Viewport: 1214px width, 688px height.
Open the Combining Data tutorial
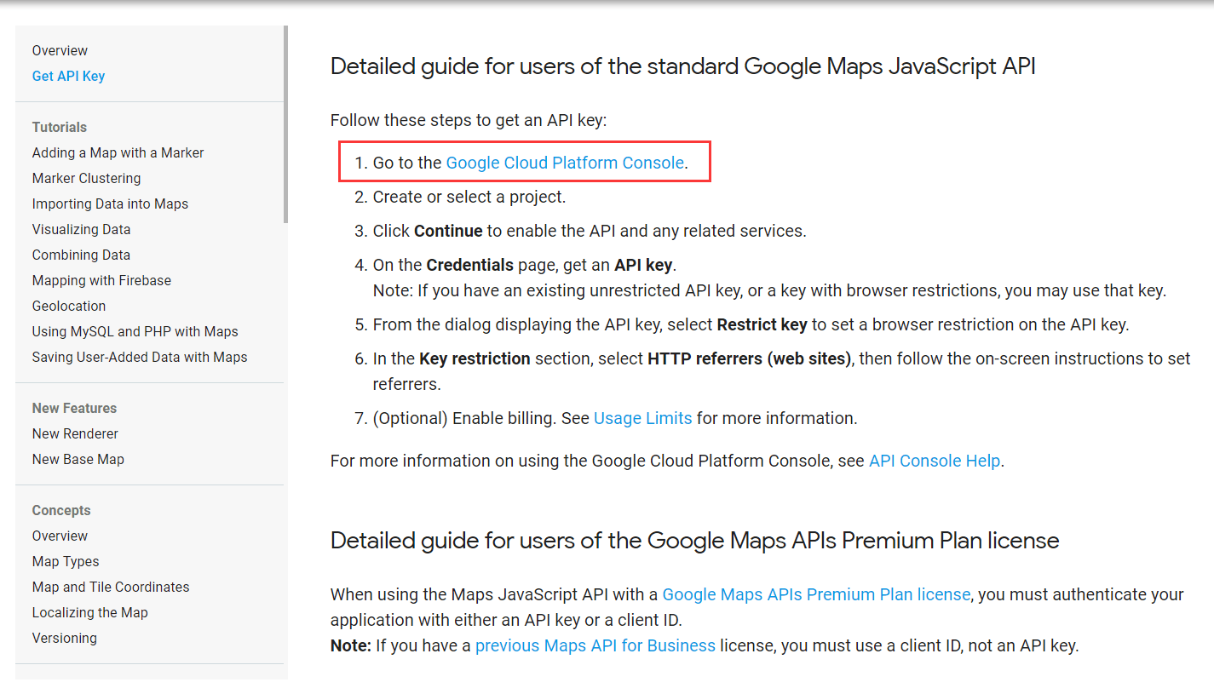[x=81, y=255]
